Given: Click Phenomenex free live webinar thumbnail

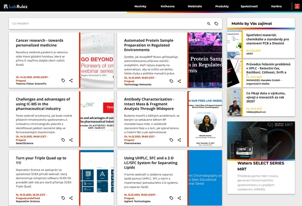Looking at the screenshot, I should tap(205, 119).
